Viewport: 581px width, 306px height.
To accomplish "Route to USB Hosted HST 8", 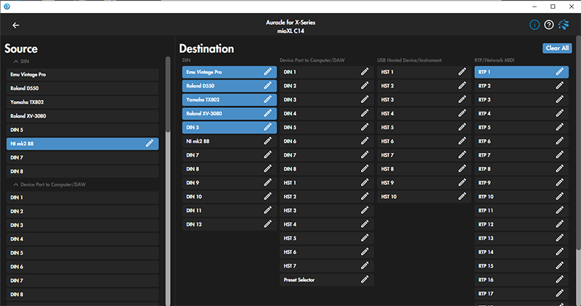I will pos(424,169).
